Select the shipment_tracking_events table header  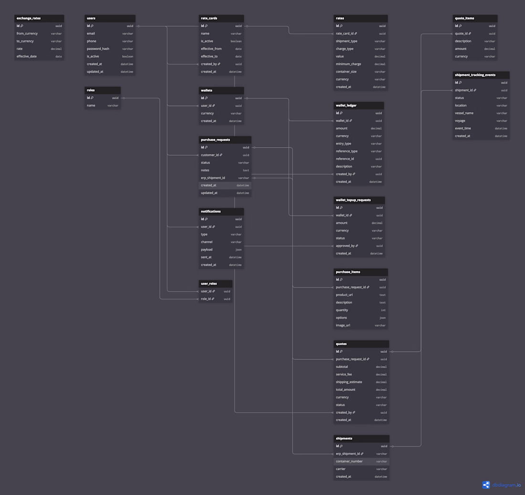tap(481, 75)
